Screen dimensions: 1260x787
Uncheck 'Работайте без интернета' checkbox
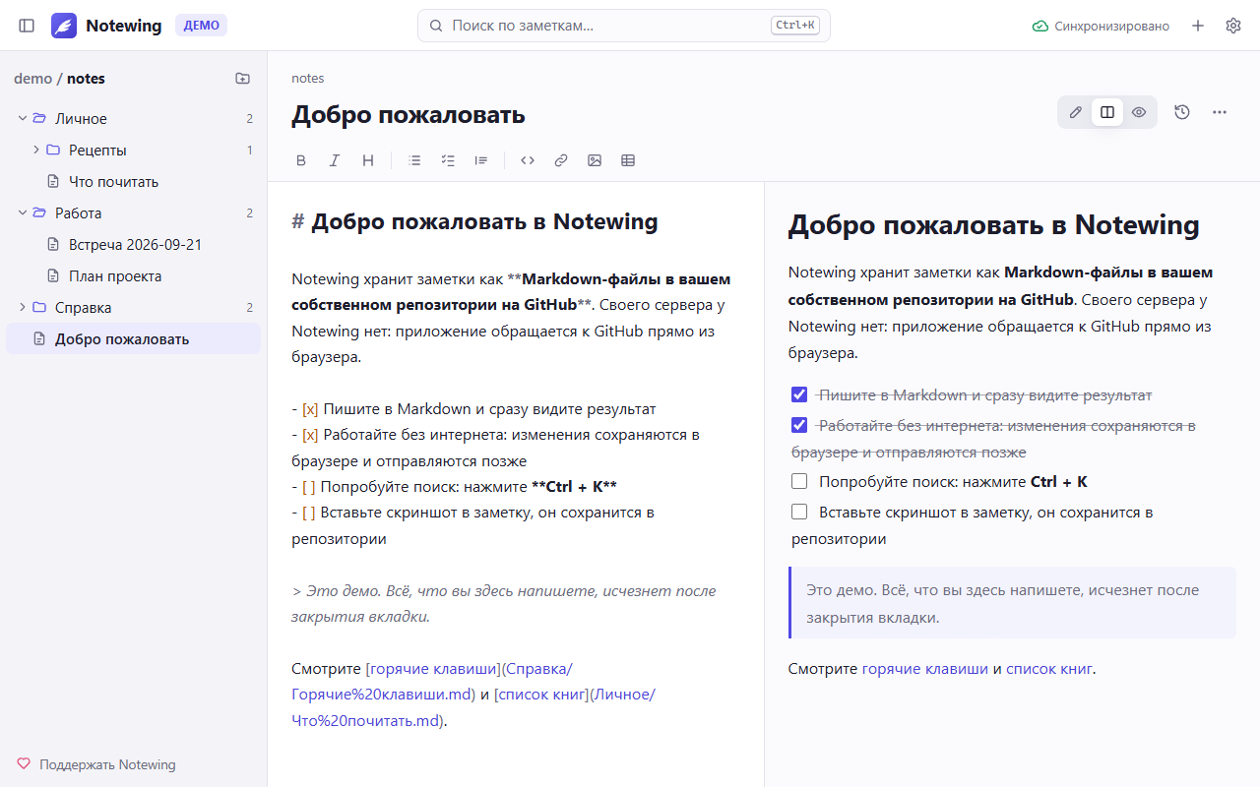click(799, 425)
